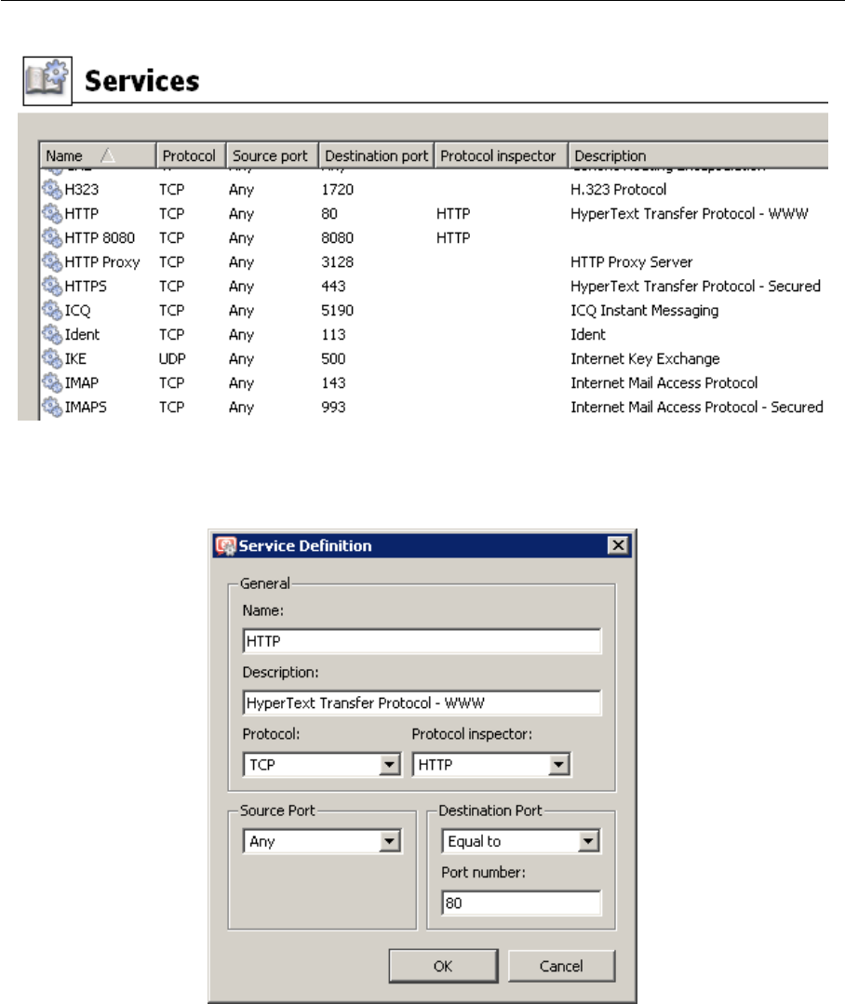Screen dimensions: 845x1004
Task: Select the H323 service name
Action: point(82,190)
